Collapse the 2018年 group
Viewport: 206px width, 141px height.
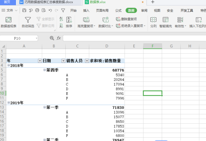(x=9, y=65)
